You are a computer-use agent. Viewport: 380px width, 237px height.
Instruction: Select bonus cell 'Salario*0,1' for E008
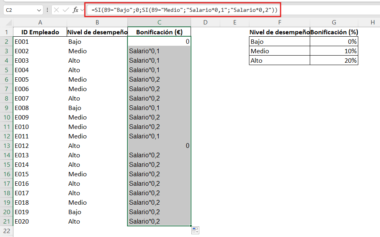tap(159, 108)
